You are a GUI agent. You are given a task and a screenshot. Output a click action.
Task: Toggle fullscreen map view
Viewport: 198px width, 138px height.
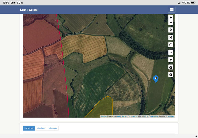[x=171, y=37]
